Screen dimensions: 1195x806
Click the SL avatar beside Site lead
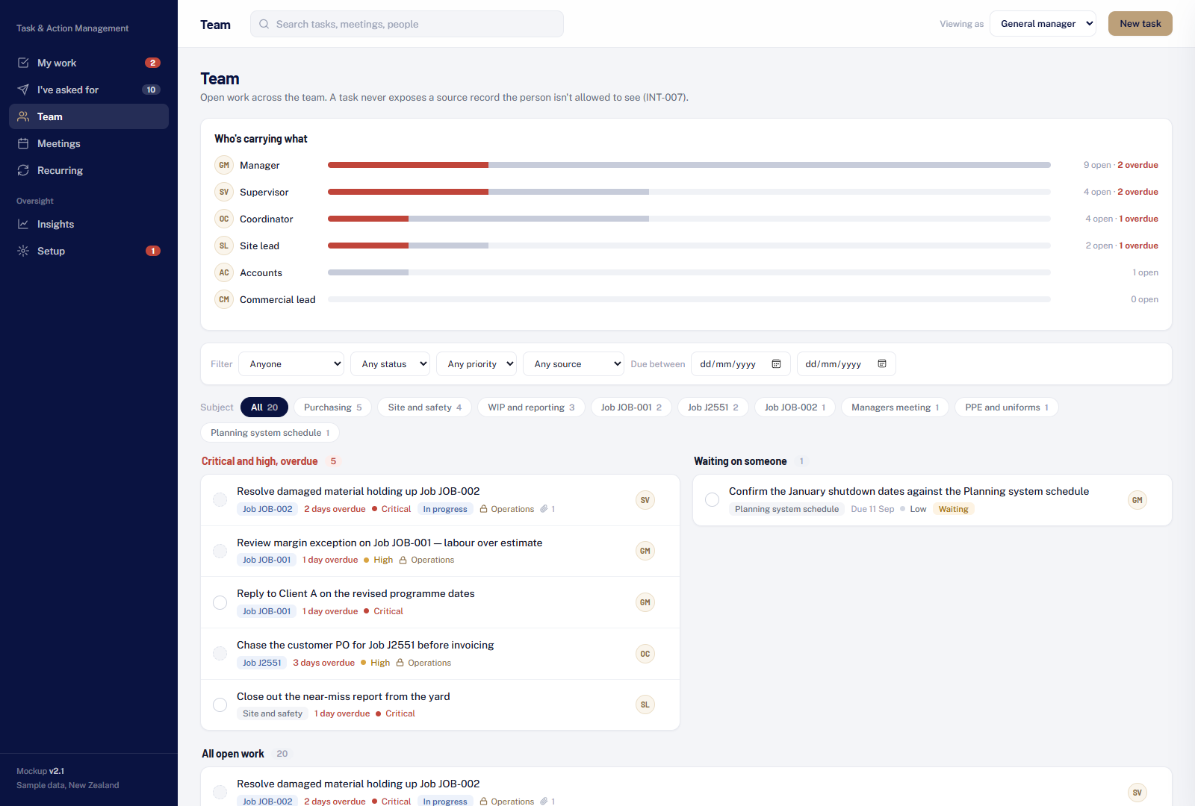coord(224,246)
